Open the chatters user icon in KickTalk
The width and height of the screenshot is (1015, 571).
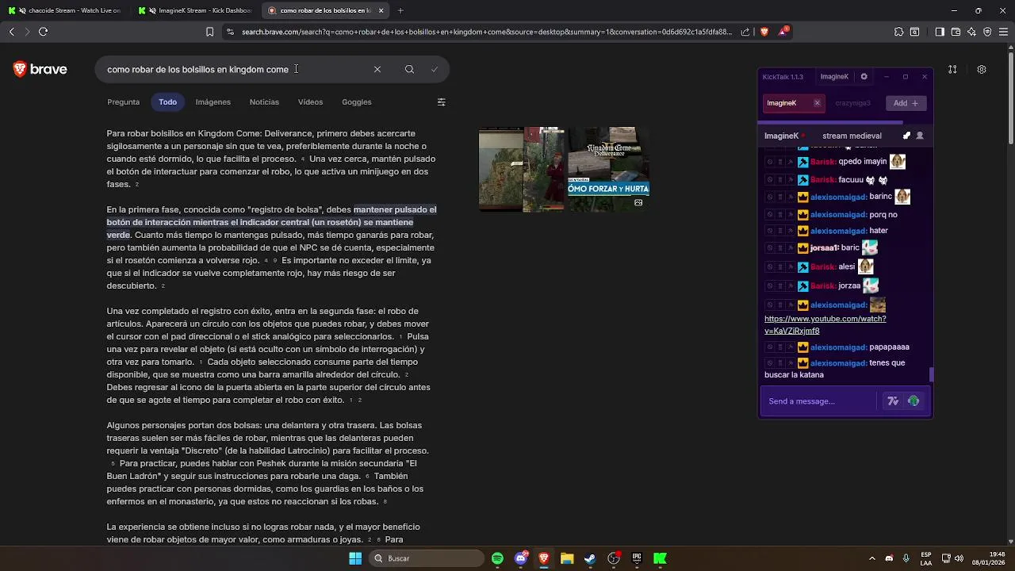pos(920,136)
